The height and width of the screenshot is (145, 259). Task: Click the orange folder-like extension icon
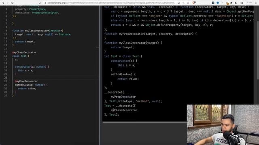(x=227, y=3)
